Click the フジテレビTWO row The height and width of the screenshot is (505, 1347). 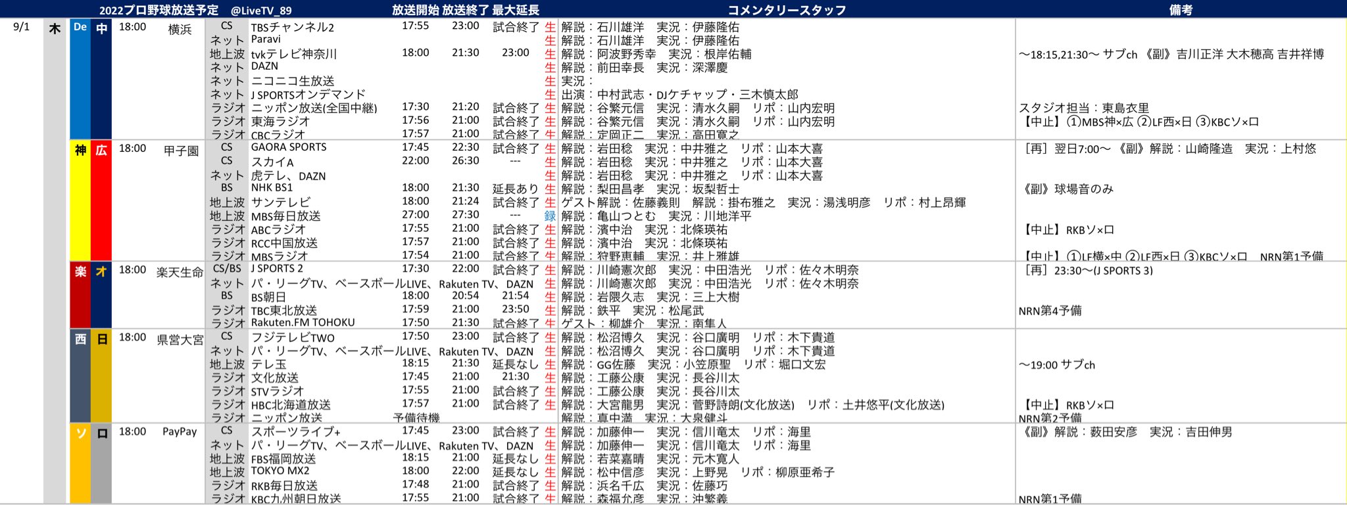click(x=293, y=338)
